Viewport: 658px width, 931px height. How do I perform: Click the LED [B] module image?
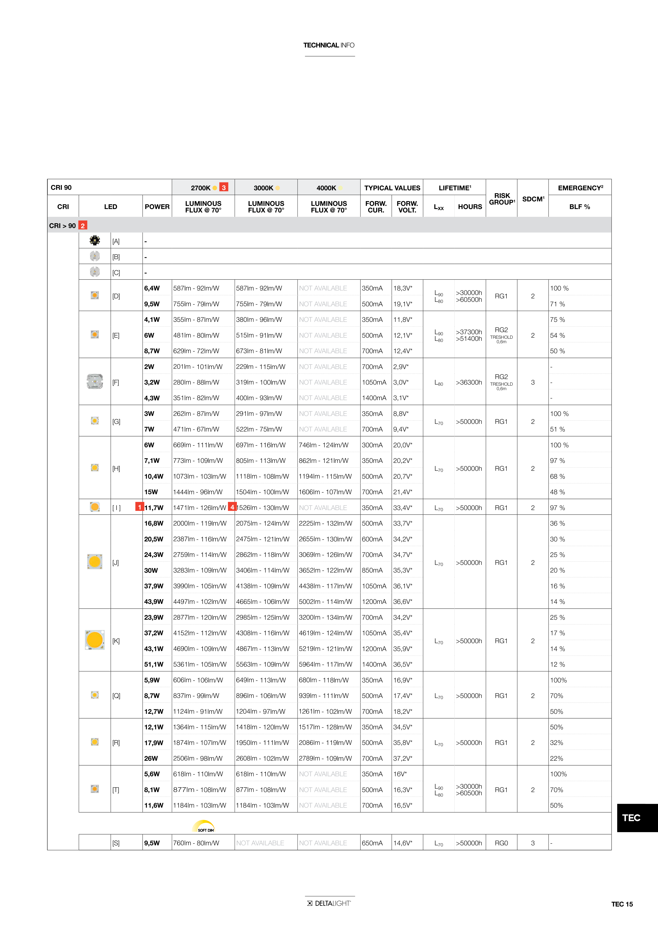click(95, 256)
